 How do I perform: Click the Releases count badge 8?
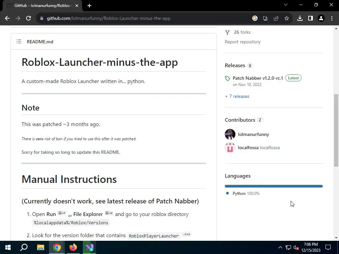point(250,66)
